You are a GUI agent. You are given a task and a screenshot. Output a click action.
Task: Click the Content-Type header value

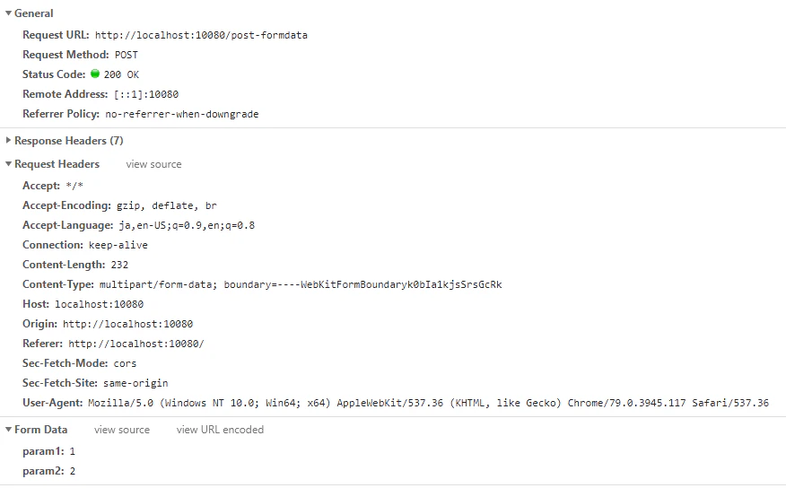coord(301,284)
